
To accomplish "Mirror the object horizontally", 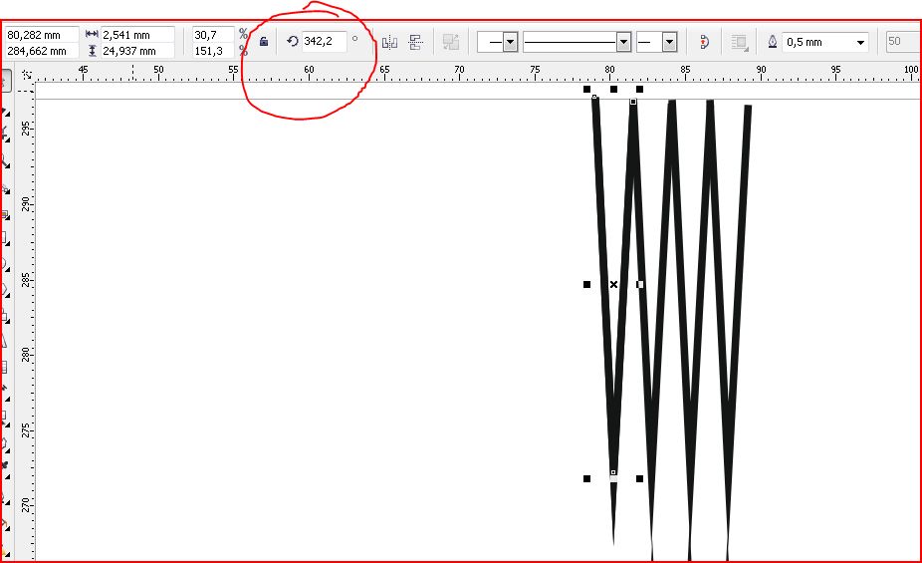I will pos(389,42).
